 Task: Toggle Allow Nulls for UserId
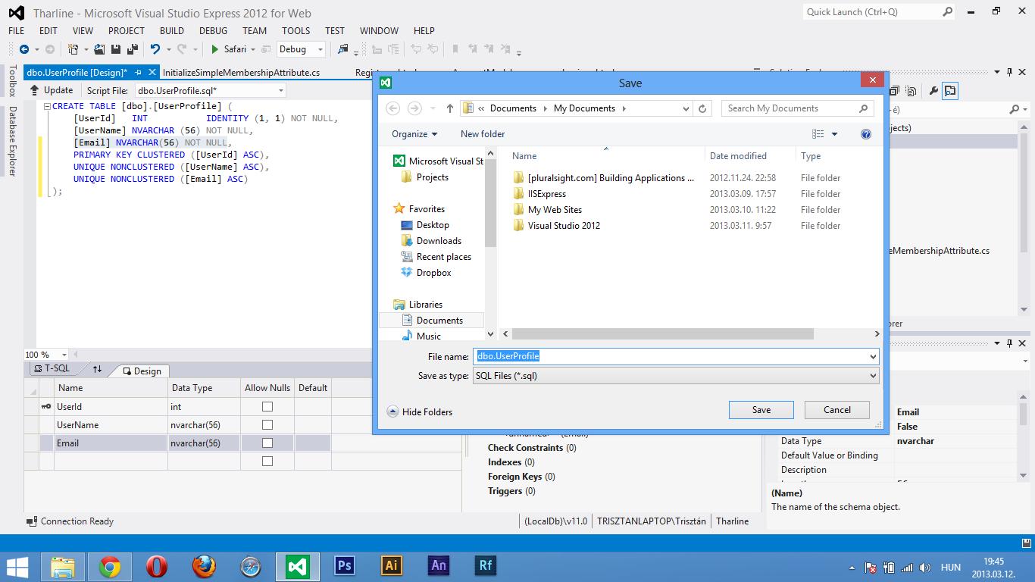click(x=267, y=407)
